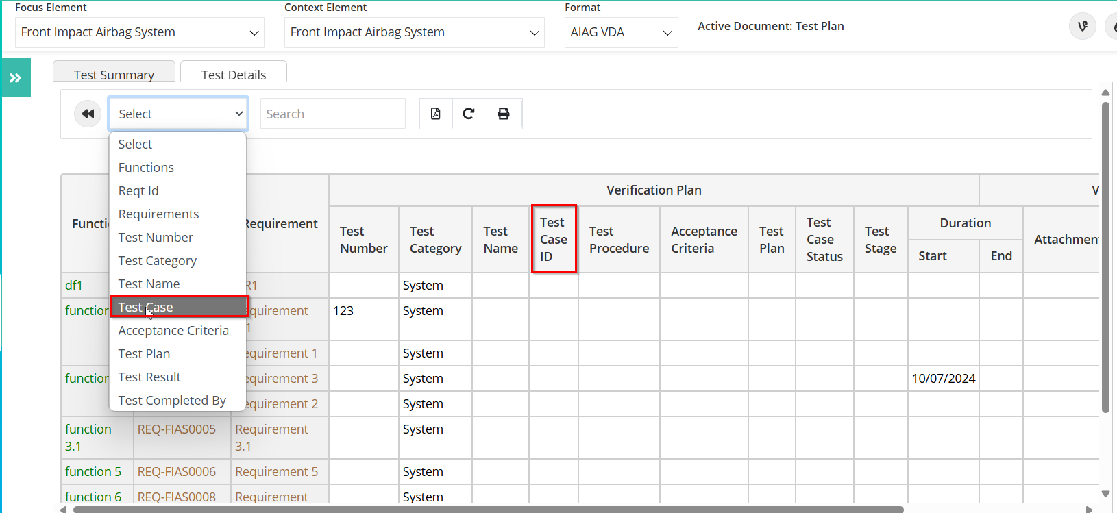Click the Test Case Status column header
Image resolution: width=1117 pixels, height=513 pixels.
pyautogui.click(x=825, y=240)
